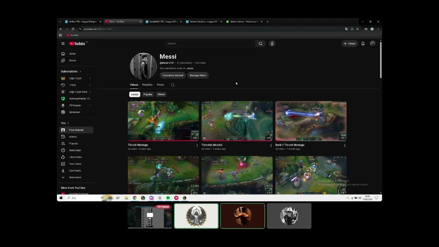Switch to the Ranked Solo/Duo browser tab

204,22
